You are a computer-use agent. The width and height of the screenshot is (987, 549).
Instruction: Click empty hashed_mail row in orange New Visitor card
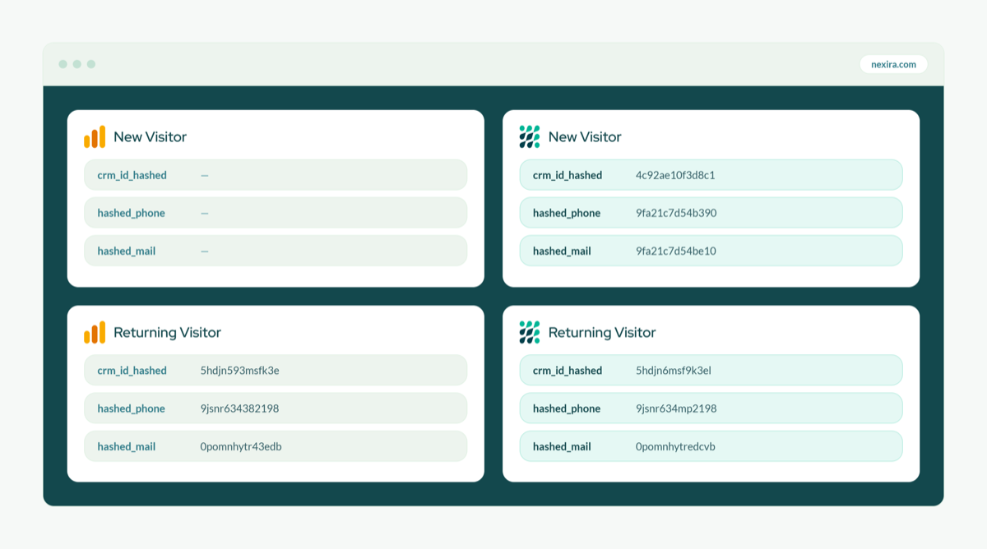276,251
